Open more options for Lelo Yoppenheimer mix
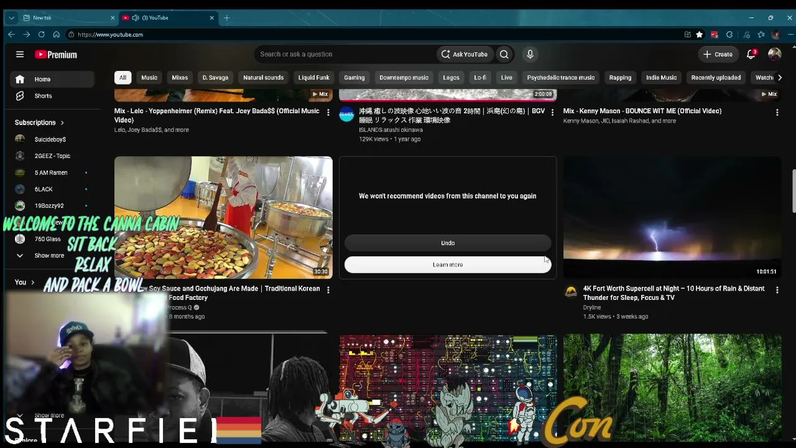Screen dimensions: 796x448 coord(328,113)
